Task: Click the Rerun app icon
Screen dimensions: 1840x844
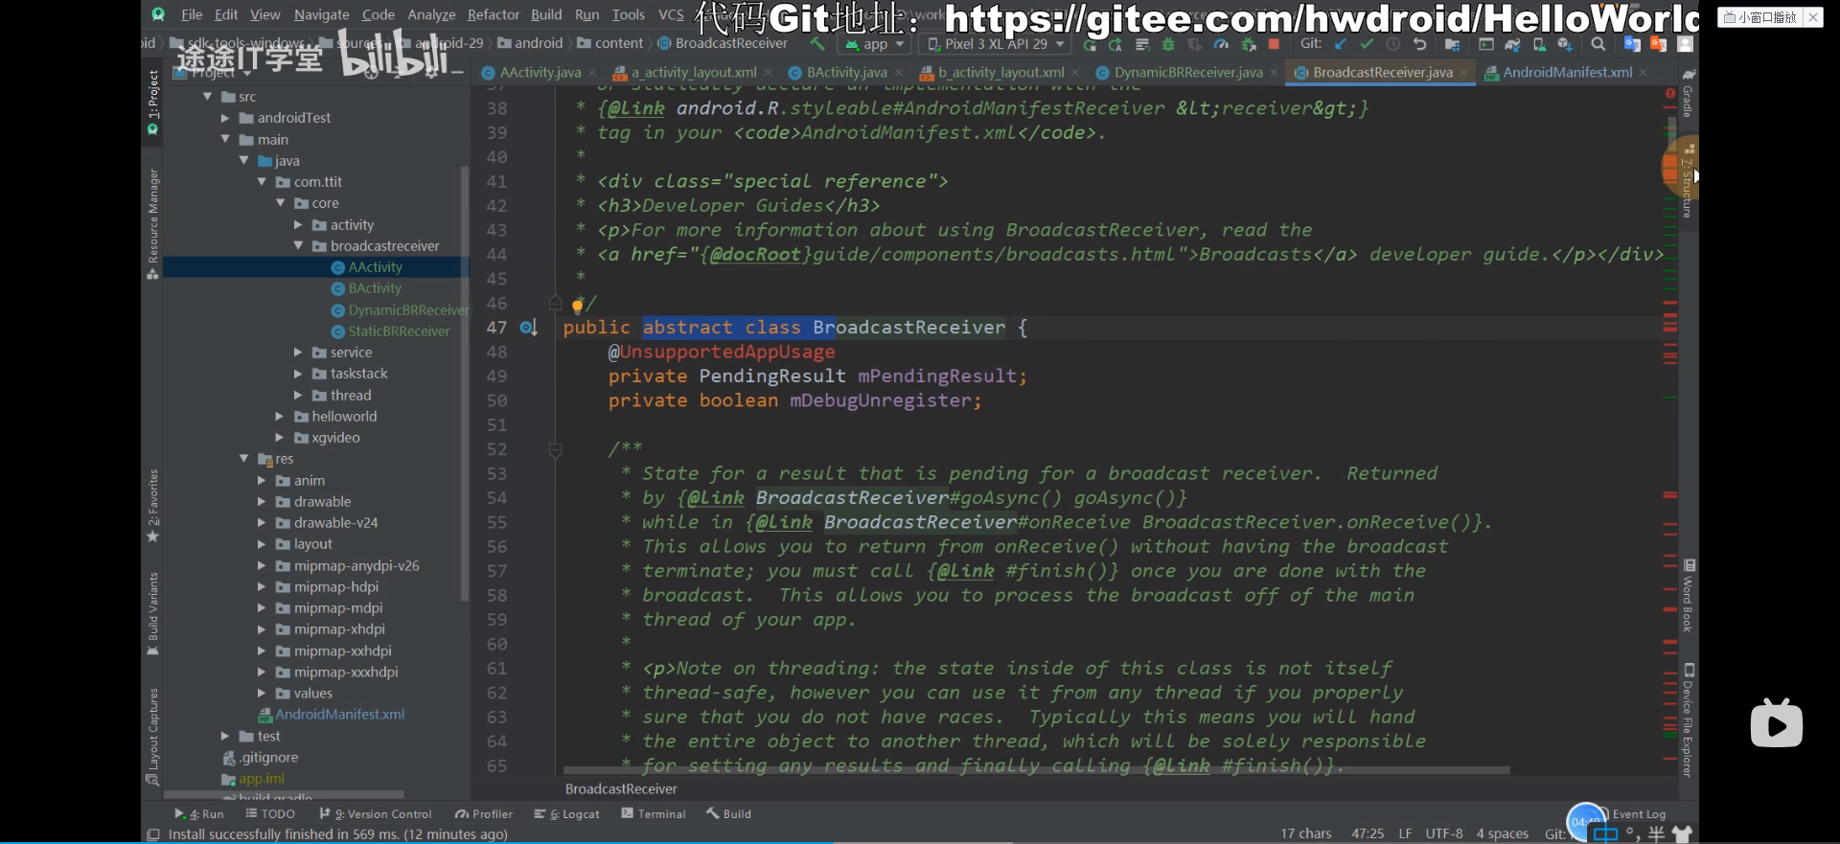Action: (x=1090, y=44)
